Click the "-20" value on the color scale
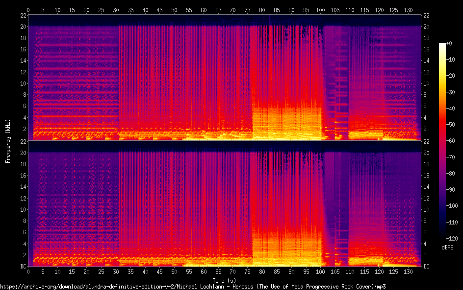 coord(451,76)
